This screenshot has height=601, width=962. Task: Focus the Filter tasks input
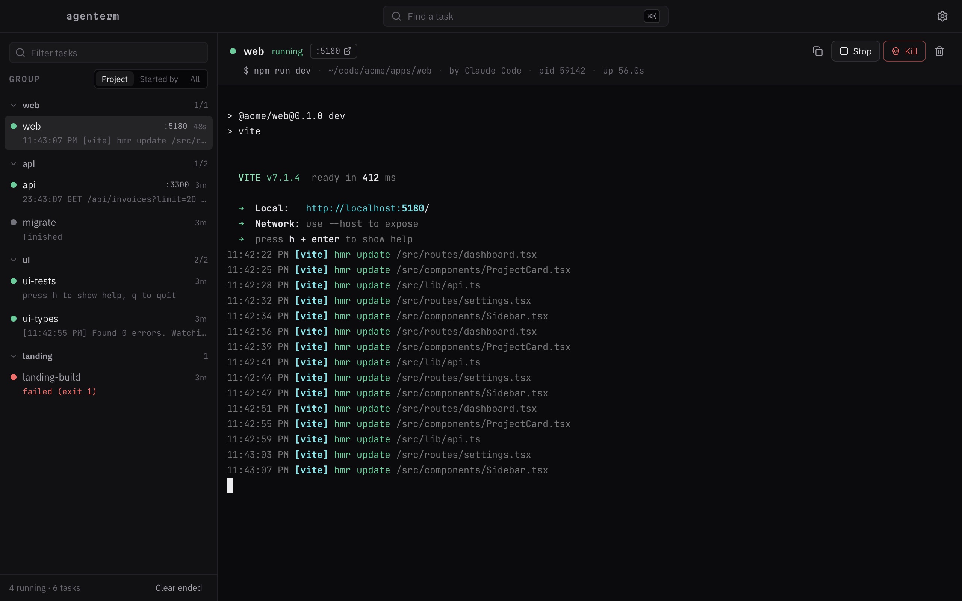pos(109,53)
